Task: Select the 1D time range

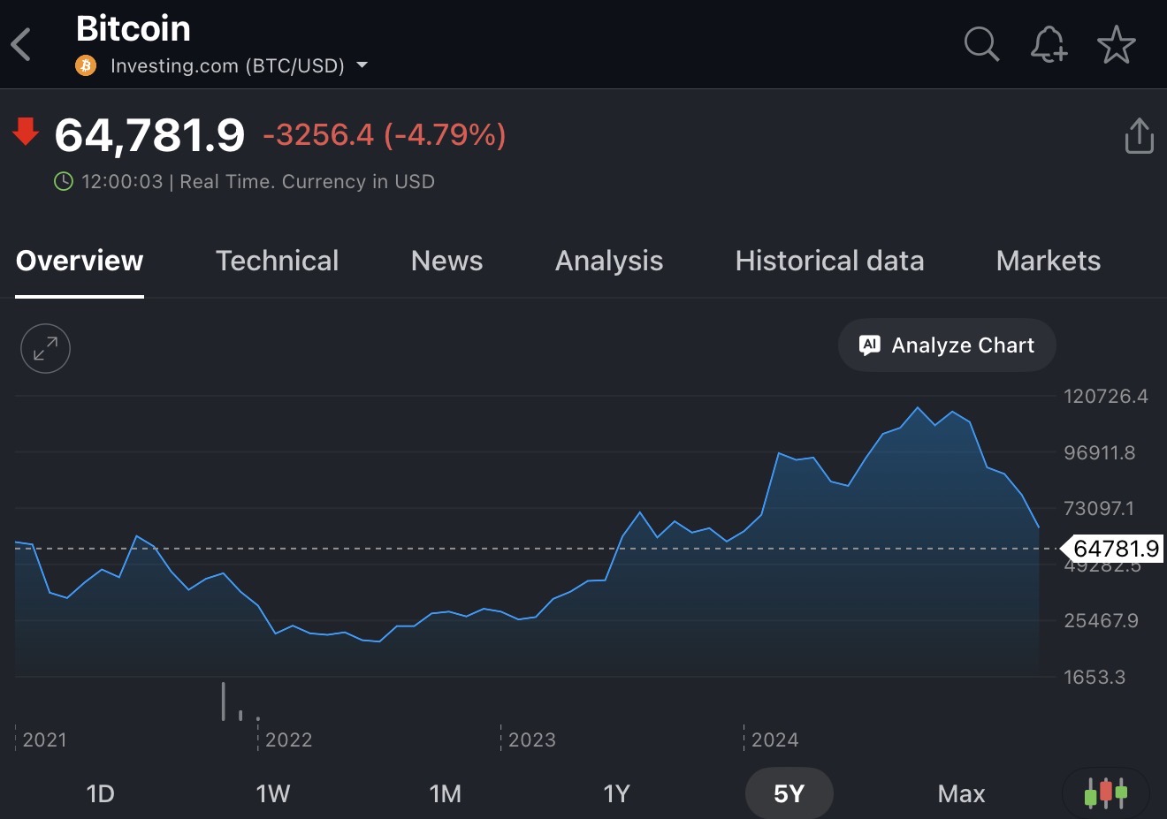Action: click(x=101, y=793)
